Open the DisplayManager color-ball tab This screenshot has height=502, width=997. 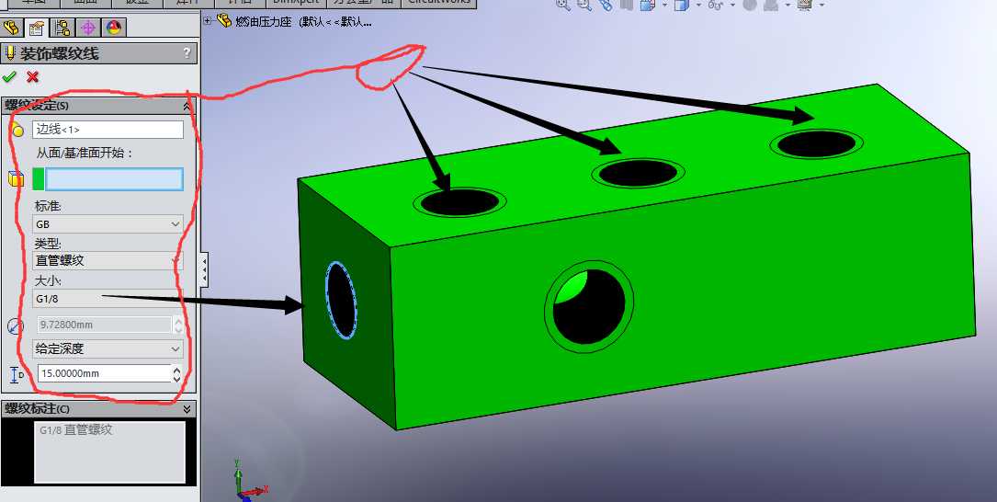point(114,28)
